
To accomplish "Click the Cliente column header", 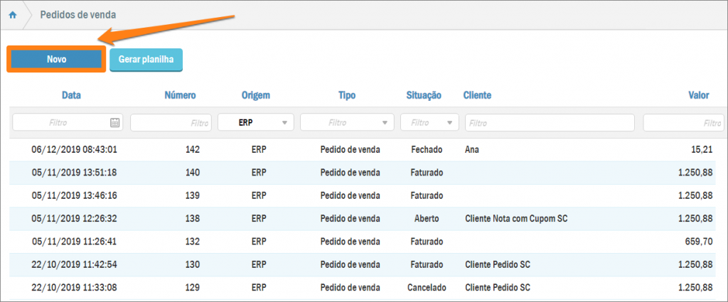I will tap(477, 95).
